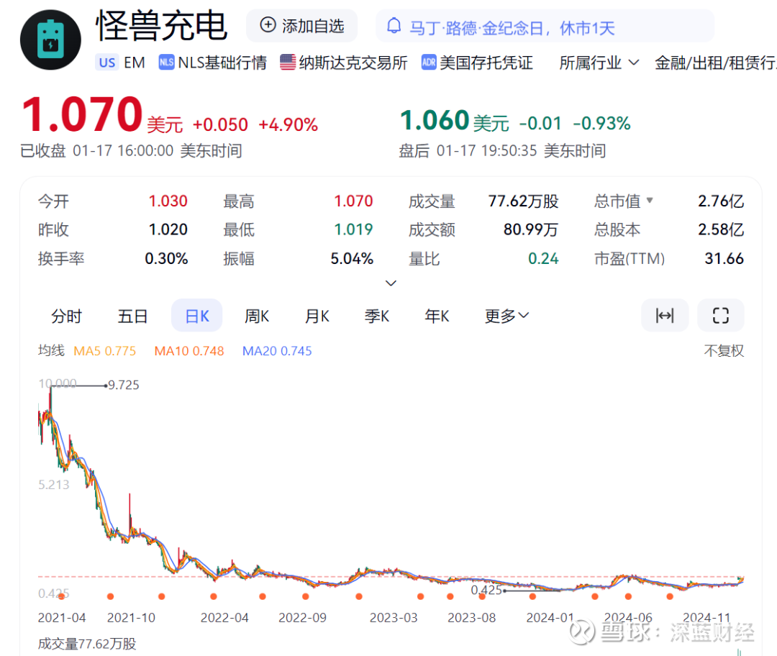Image resolution: width=777 pixels, height=656 pixels.
Task: Open the holiday notice bell icon
Action: [x=394, y=26]
